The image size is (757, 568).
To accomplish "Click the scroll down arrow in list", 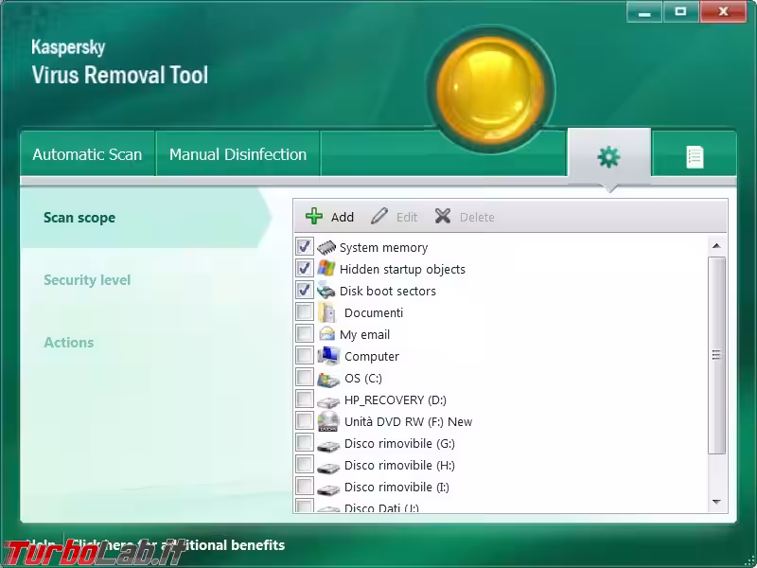I will (x=716, y=502).
